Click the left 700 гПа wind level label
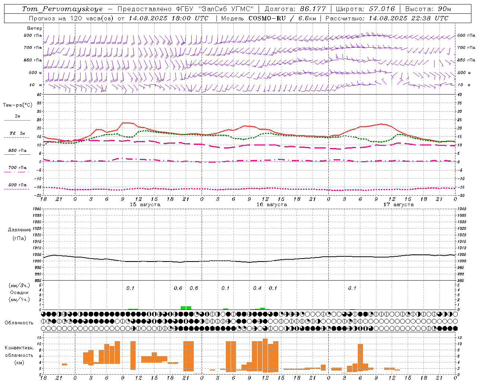 (33, 48)
